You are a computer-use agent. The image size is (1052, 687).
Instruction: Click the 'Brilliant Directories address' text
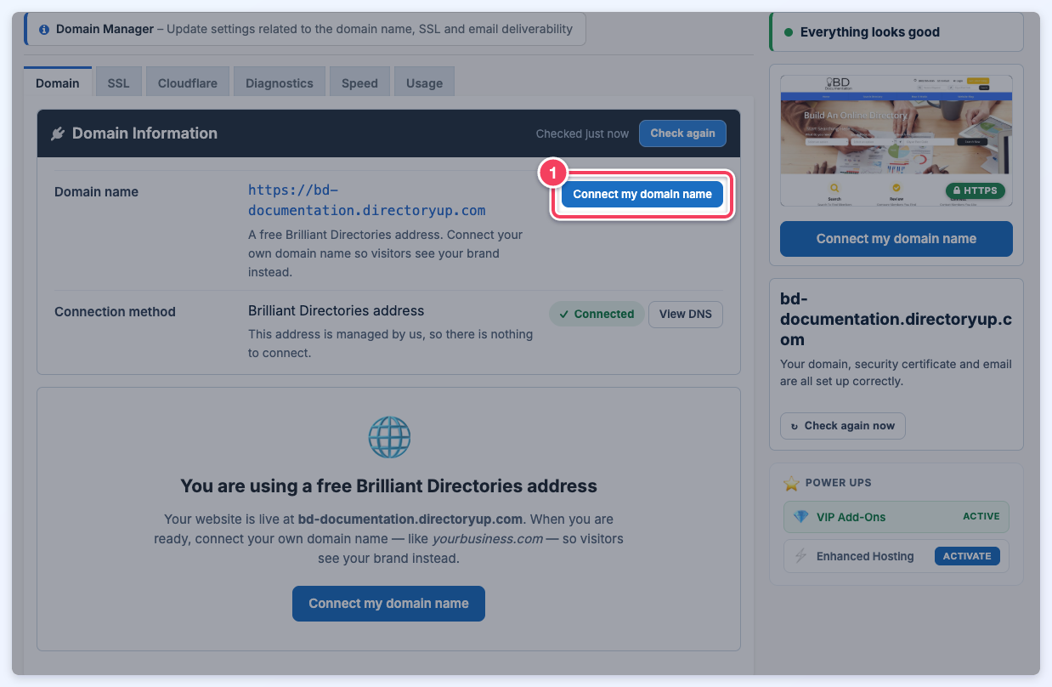337,310
